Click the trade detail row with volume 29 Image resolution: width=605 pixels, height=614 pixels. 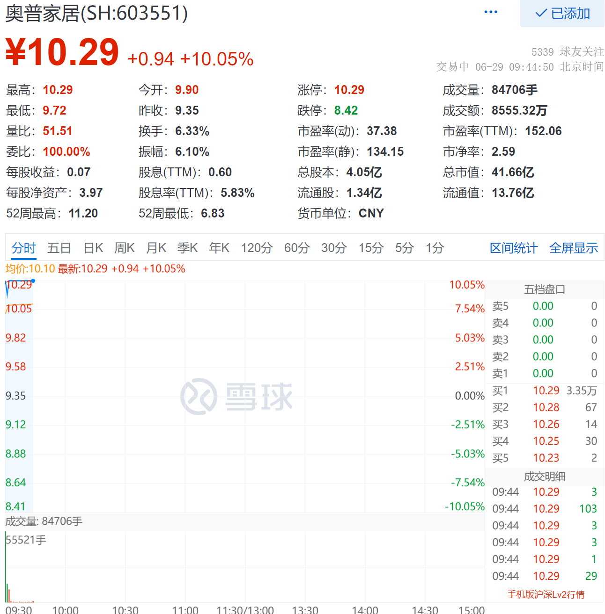545,576
